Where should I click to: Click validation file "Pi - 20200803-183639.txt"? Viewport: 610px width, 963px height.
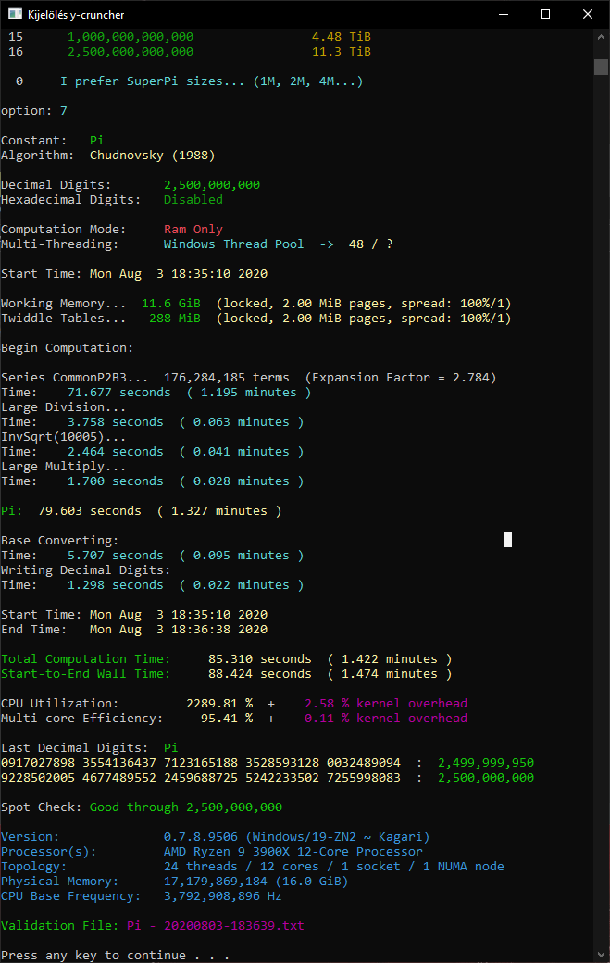(x=216, y=926)
